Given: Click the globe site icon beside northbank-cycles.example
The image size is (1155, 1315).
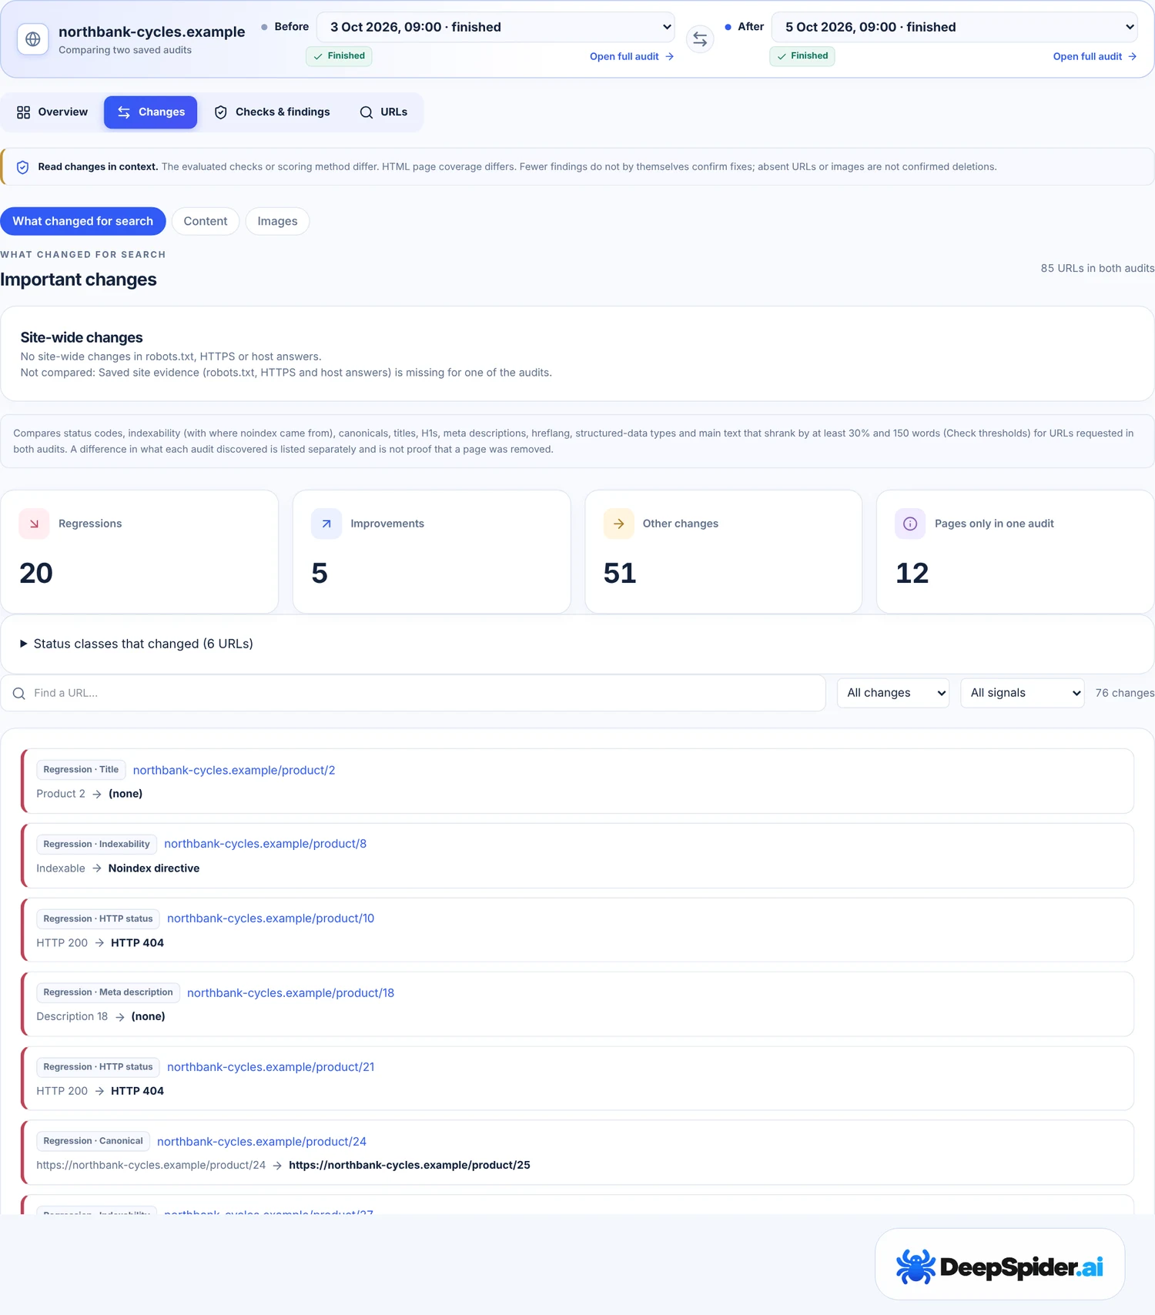Looking at the screenshot, I should pos(33,38).
